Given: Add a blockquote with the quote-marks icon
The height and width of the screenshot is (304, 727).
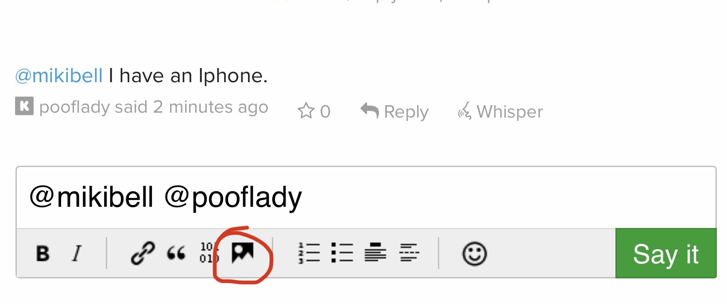Looking at the screenshot, I should pos(176,254).
